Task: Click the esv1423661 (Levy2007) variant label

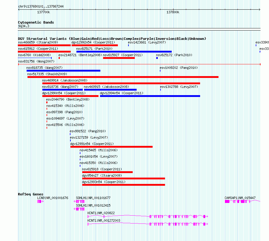Action: pos(147,42)
